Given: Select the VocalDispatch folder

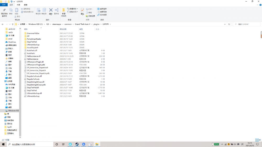Looking at the screenshot, I should tap(32, 48).
